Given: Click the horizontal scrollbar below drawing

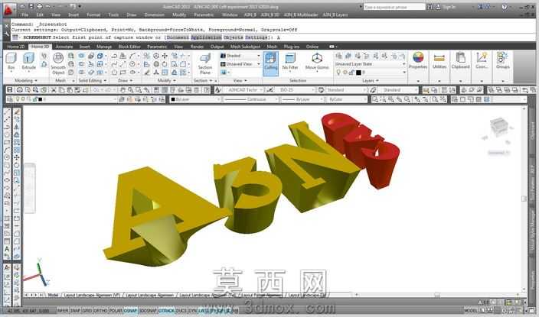Looking at the screenshot, I should pyautogui.click(x=436, y=295).
